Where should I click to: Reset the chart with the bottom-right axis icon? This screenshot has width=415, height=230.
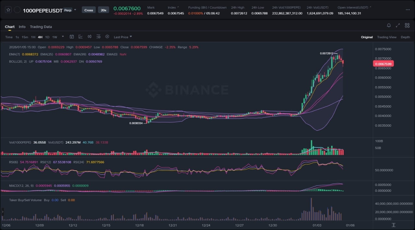pyautogui.click(x=393, y=225)
